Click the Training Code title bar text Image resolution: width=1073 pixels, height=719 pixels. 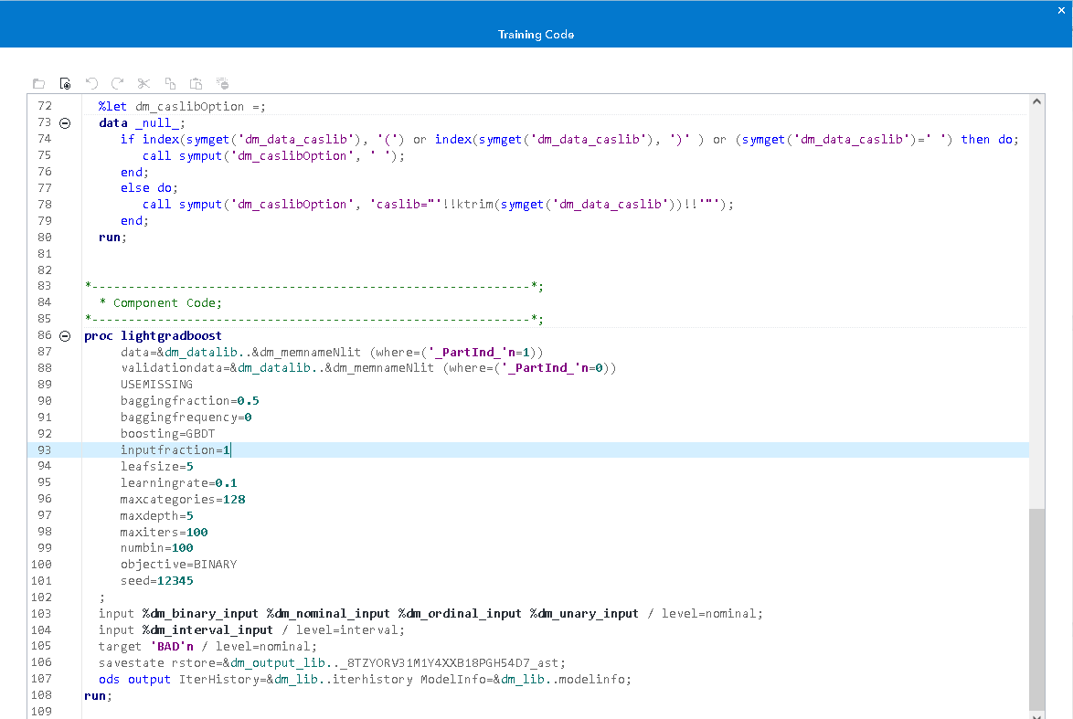536,34
